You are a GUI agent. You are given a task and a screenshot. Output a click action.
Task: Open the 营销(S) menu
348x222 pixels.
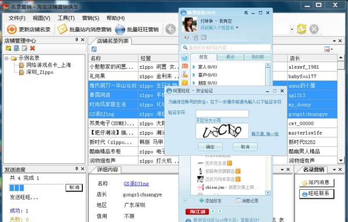tap(90, 18)
